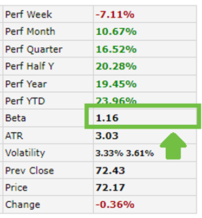This screenshot has height=218, width=202.
Task: Click the 20.28% half-year value
Action: click(x=116, y=66)
